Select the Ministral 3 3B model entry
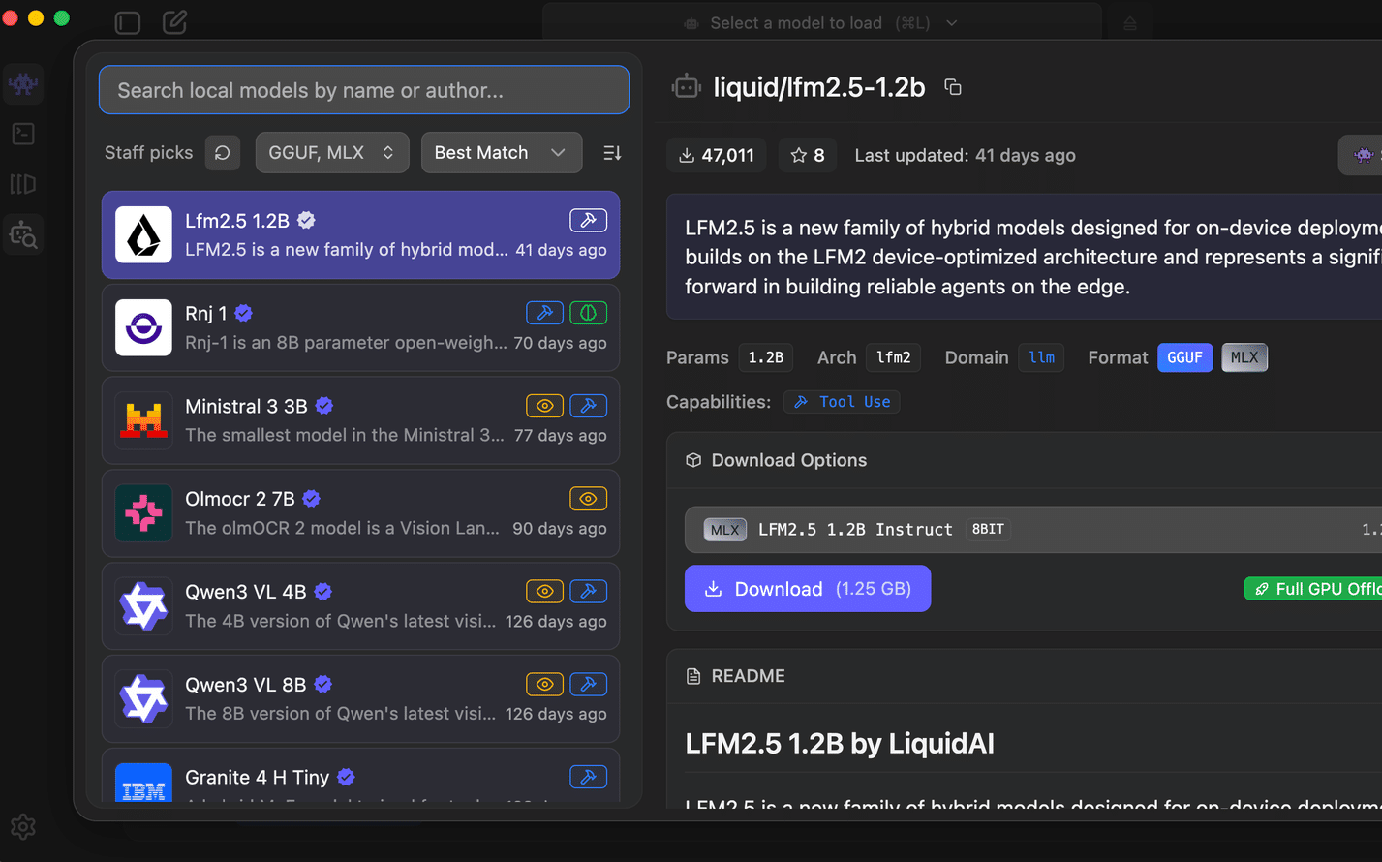This screenshot has width=1382, height=862. tap(360, 420)
